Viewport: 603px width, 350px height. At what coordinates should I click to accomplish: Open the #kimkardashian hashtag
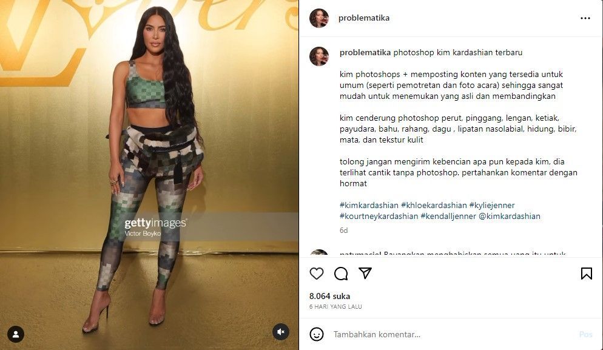(369, 206)
